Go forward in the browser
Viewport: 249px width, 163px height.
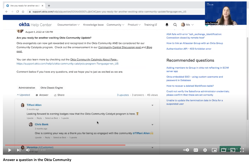pyautogui.click(x=12, y=11)
